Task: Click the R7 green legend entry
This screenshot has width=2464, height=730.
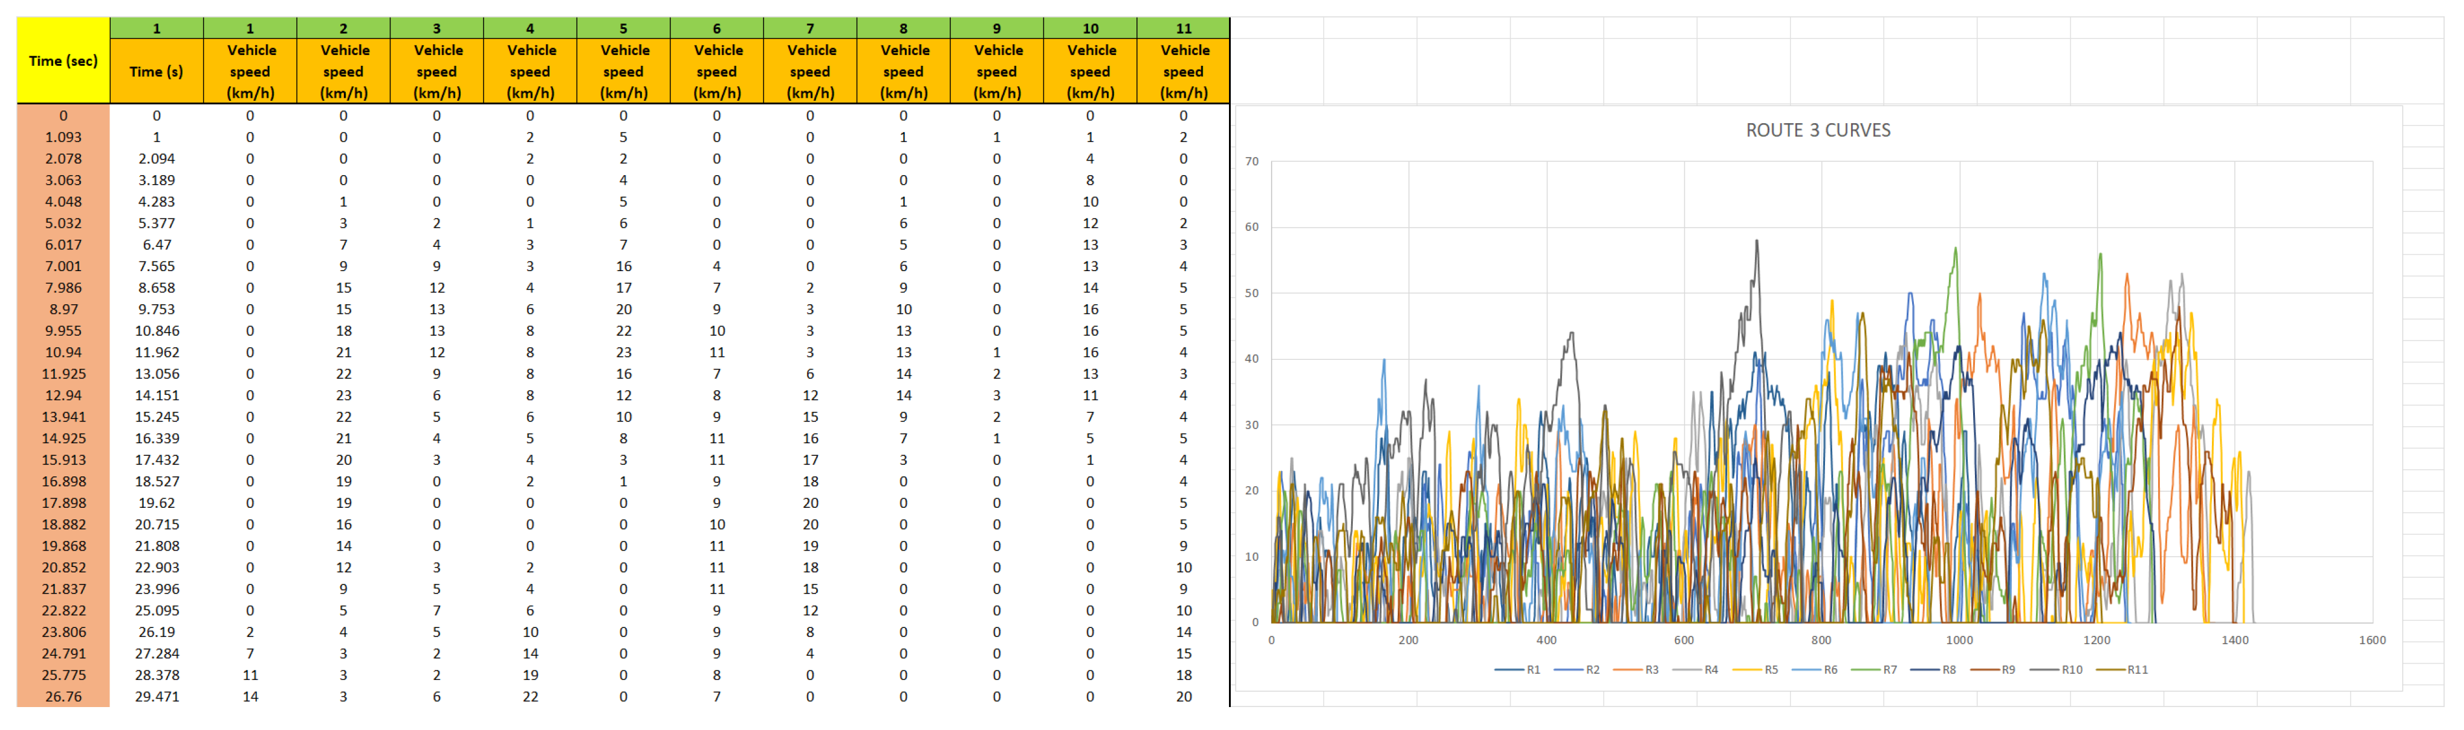Action: [x=1889, y=670]
